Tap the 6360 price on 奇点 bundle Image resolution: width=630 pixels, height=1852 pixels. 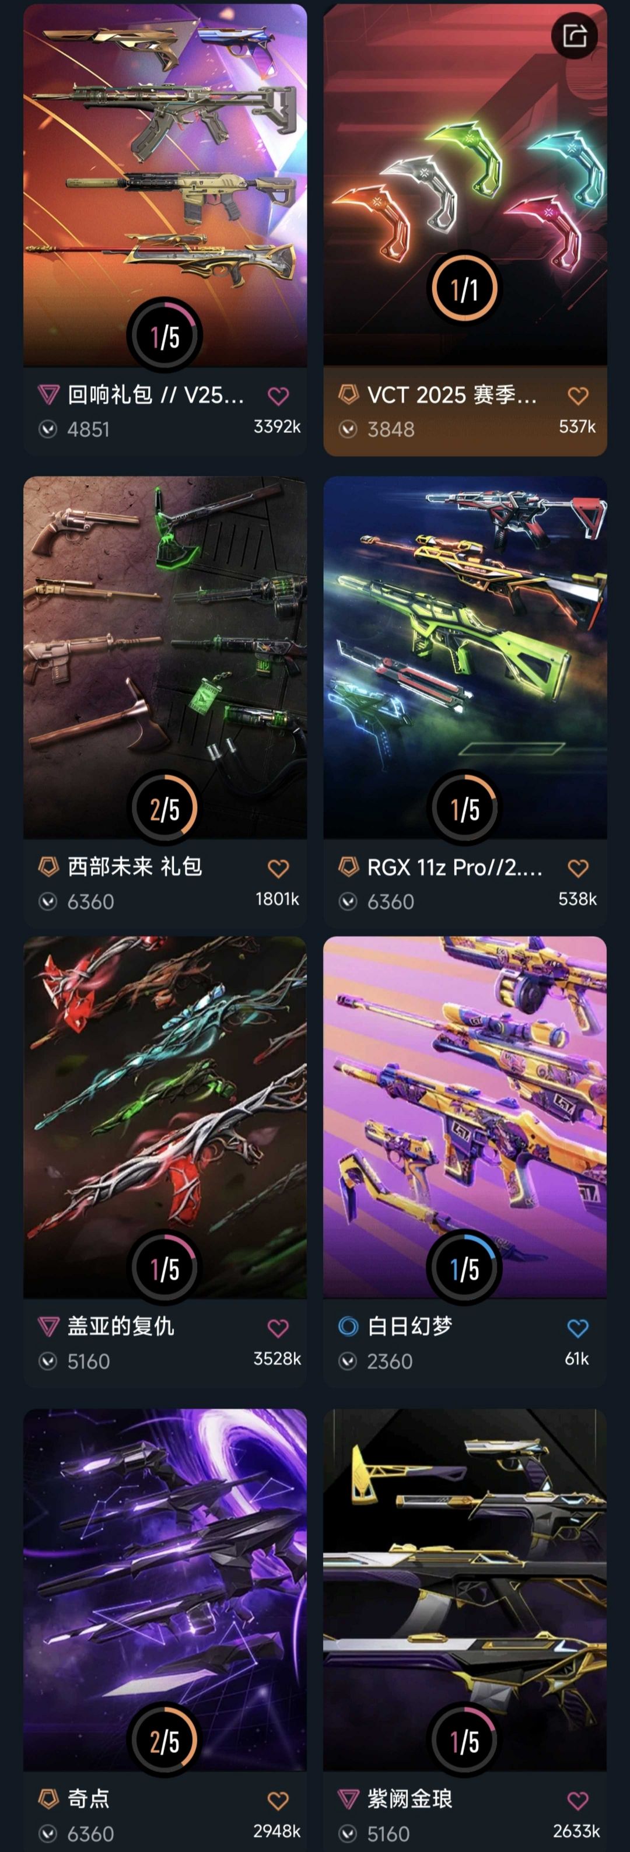[90, 1834]
